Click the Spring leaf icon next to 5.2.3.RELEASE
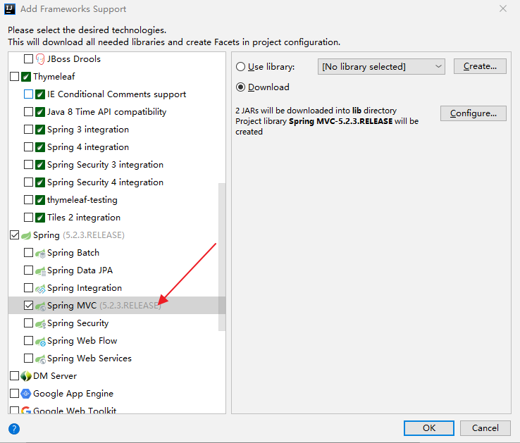Viewport: 520px width, 443px height. coord(26,235)
